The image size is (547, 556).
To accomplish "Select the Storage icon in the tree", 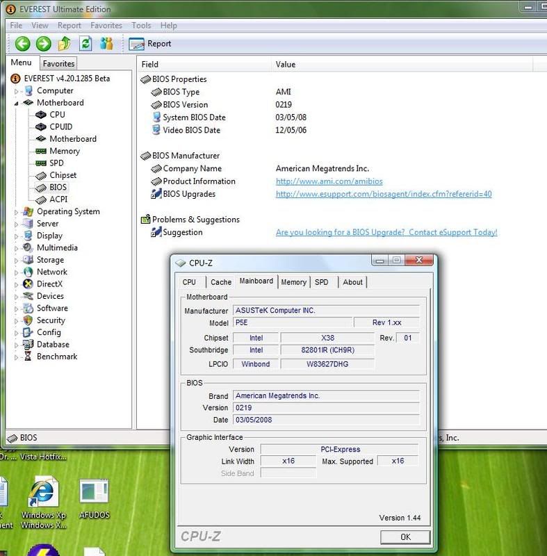I will pos(28,260).
